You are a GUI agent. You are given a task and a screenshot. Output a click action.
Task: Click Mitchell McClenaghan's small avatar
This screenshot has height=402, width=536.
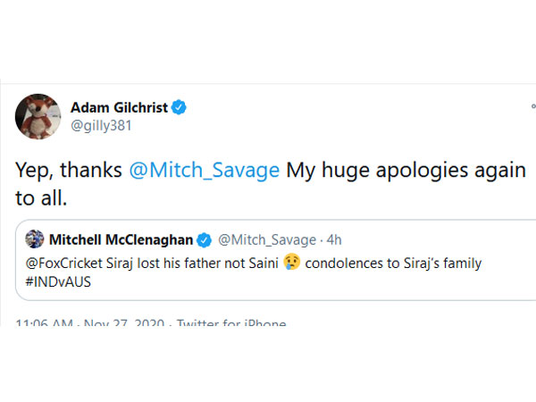(x=35, y=239)
